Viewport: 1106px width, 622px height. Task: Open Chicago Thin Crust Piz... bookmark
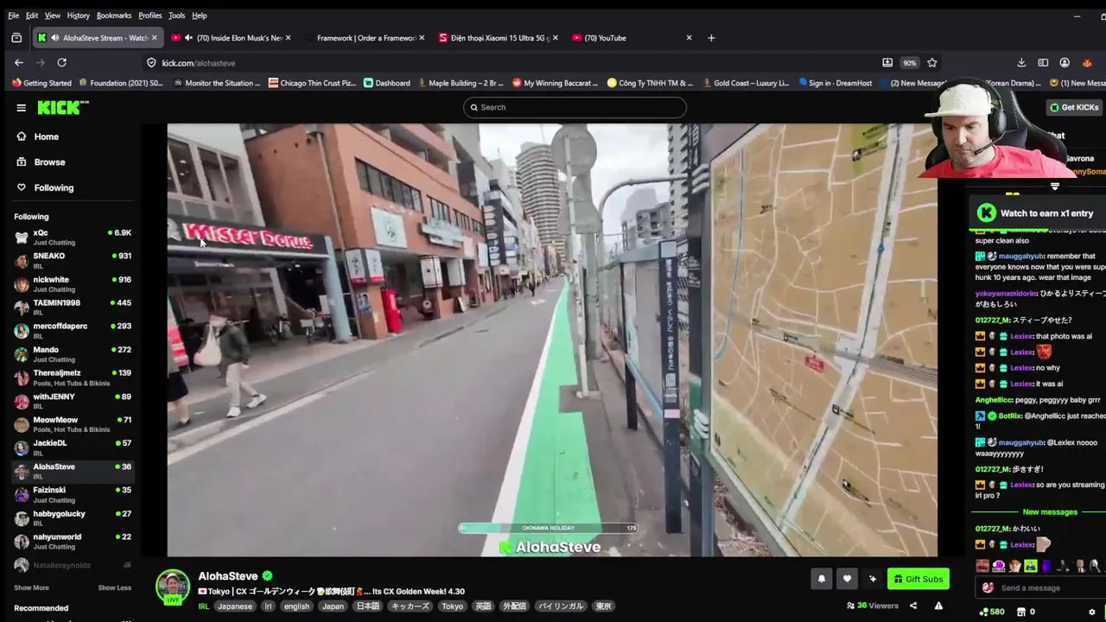coord(312,83)
